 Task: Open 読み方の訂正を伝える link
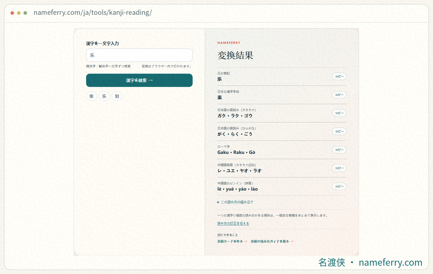pyautogui.click(x=233, y=224)
